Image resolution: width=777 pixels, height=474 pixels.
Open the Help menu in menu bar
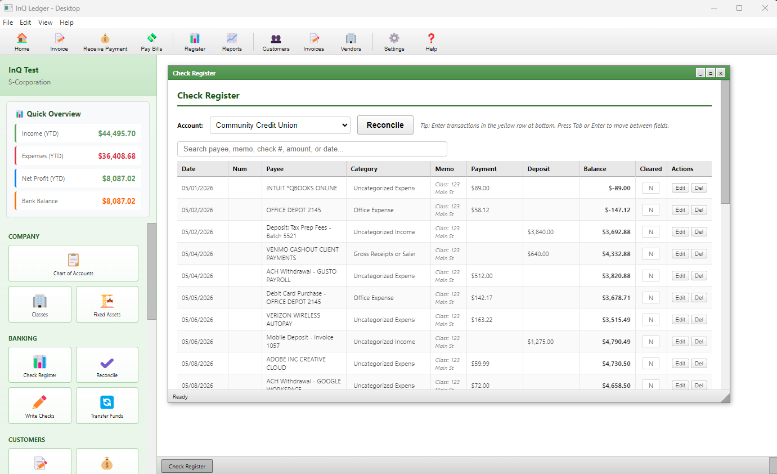click(x=66, y=23)
